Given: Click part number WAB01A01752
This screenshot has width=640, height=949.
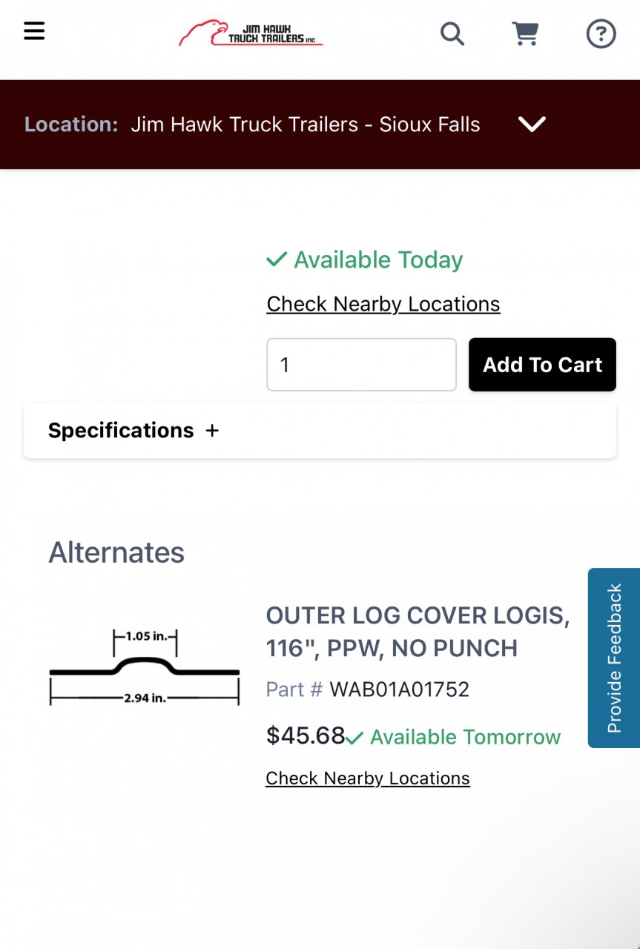Looking at the screenshot, I should pyautogui.click(x=399, y=690).
